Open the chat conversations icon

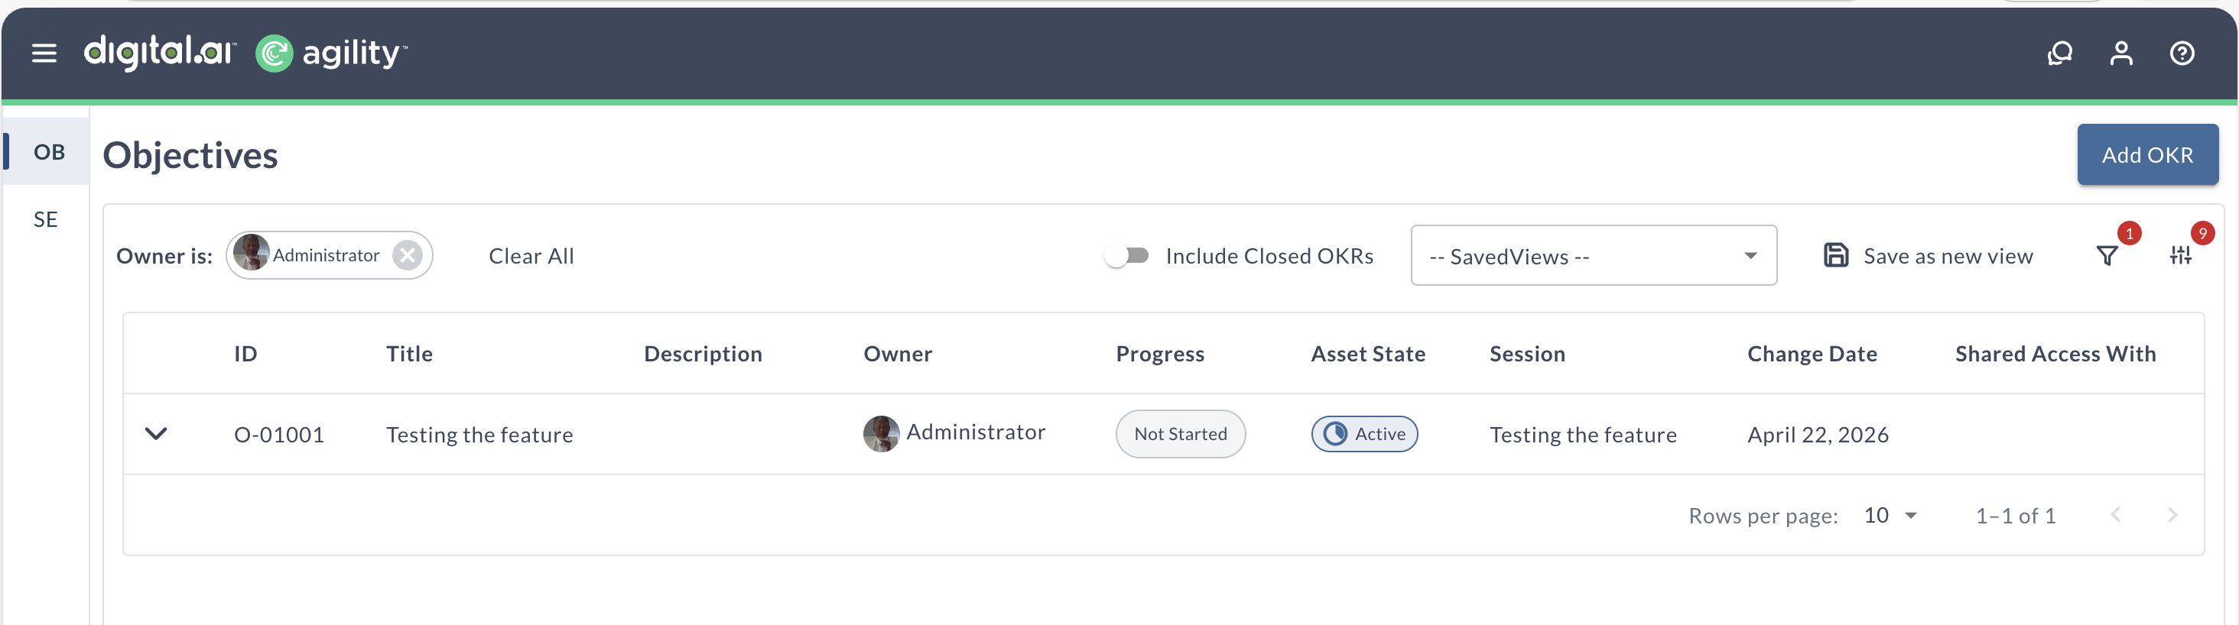[2059, 53]
